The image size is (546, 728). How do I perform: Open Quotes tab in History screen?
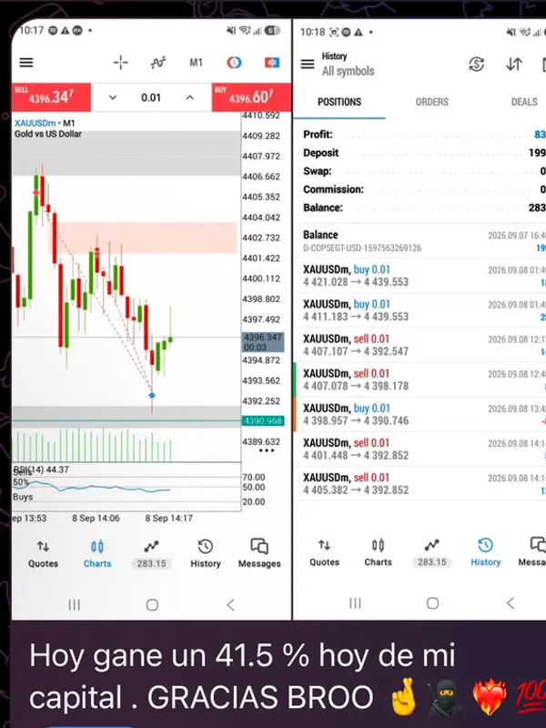point(325,552)
